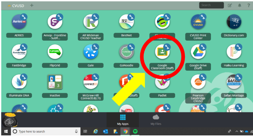Open Internet Explorer from taskbar

click(x=95, y=131)
